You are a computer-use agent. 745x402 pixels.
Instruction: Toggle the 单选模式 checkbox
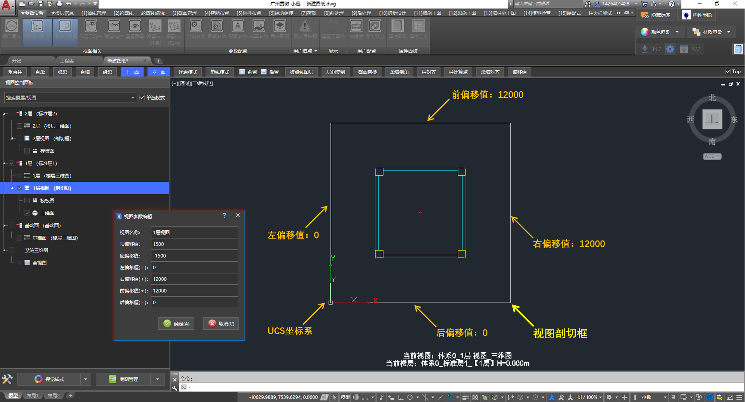[142, 97]
